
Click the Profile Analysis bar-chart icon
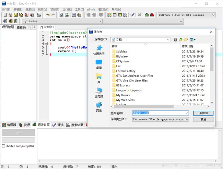coord(146,15)
